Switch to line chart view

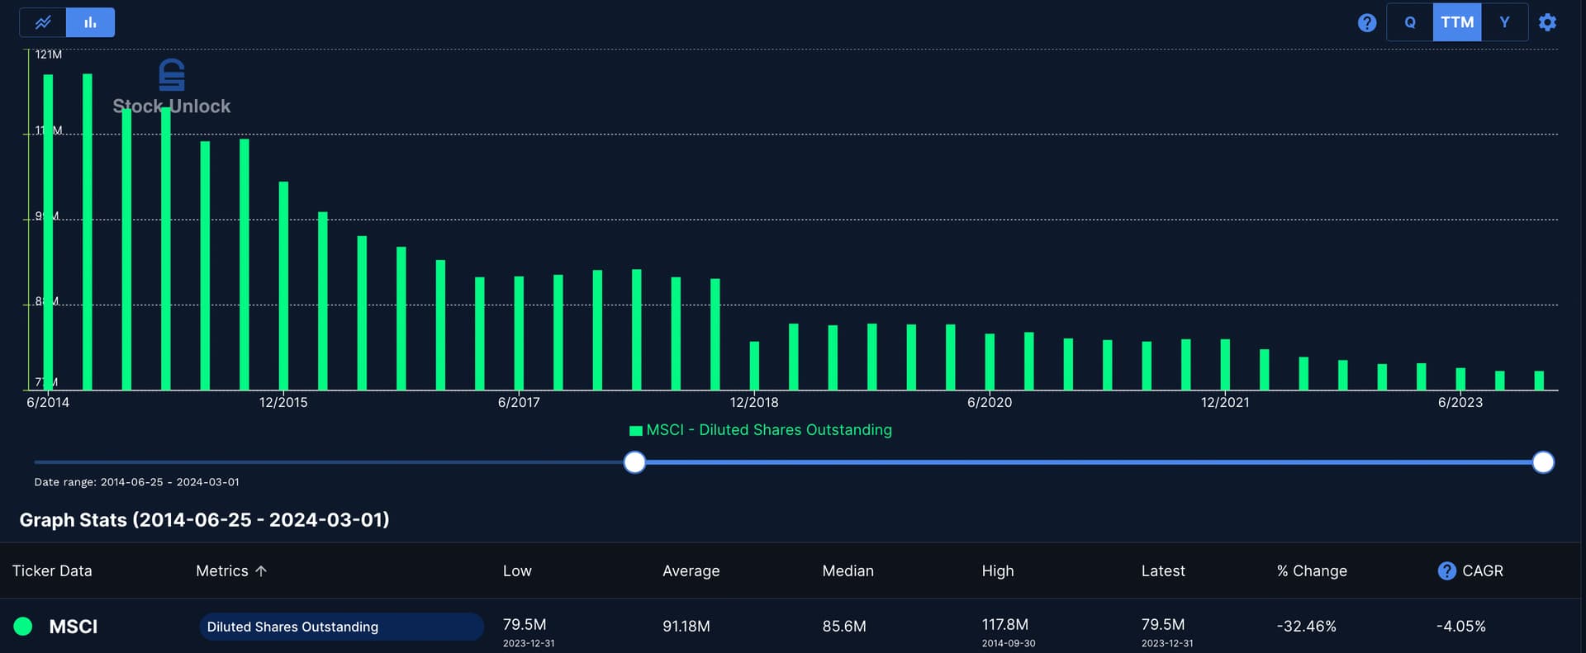pyautogui.click(x=43, y=22)
